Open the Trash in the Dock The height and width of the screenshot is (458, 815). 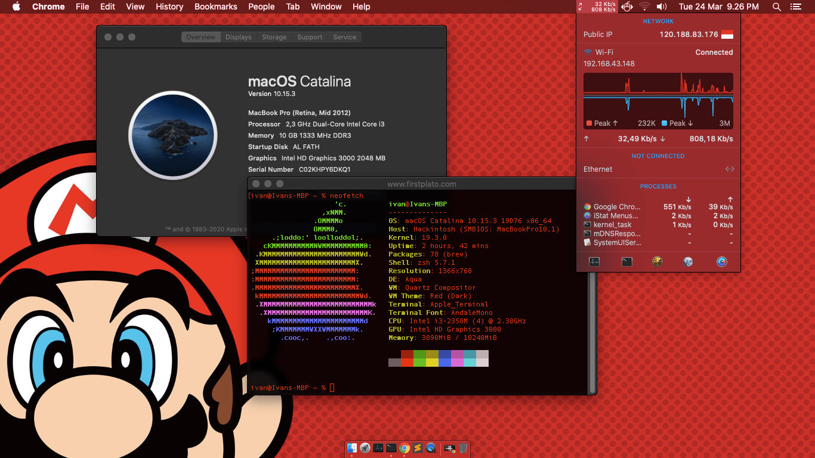pyautogui.click(x=462, y=448)
